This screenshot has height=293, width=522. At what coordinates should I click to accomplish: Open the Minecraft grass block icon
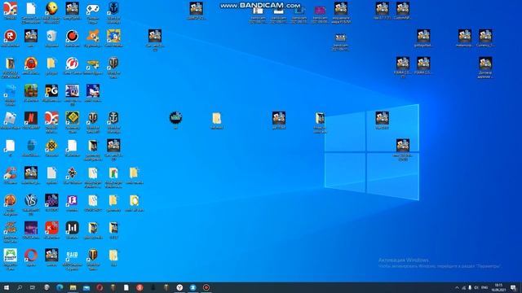(x=31, y=90)
